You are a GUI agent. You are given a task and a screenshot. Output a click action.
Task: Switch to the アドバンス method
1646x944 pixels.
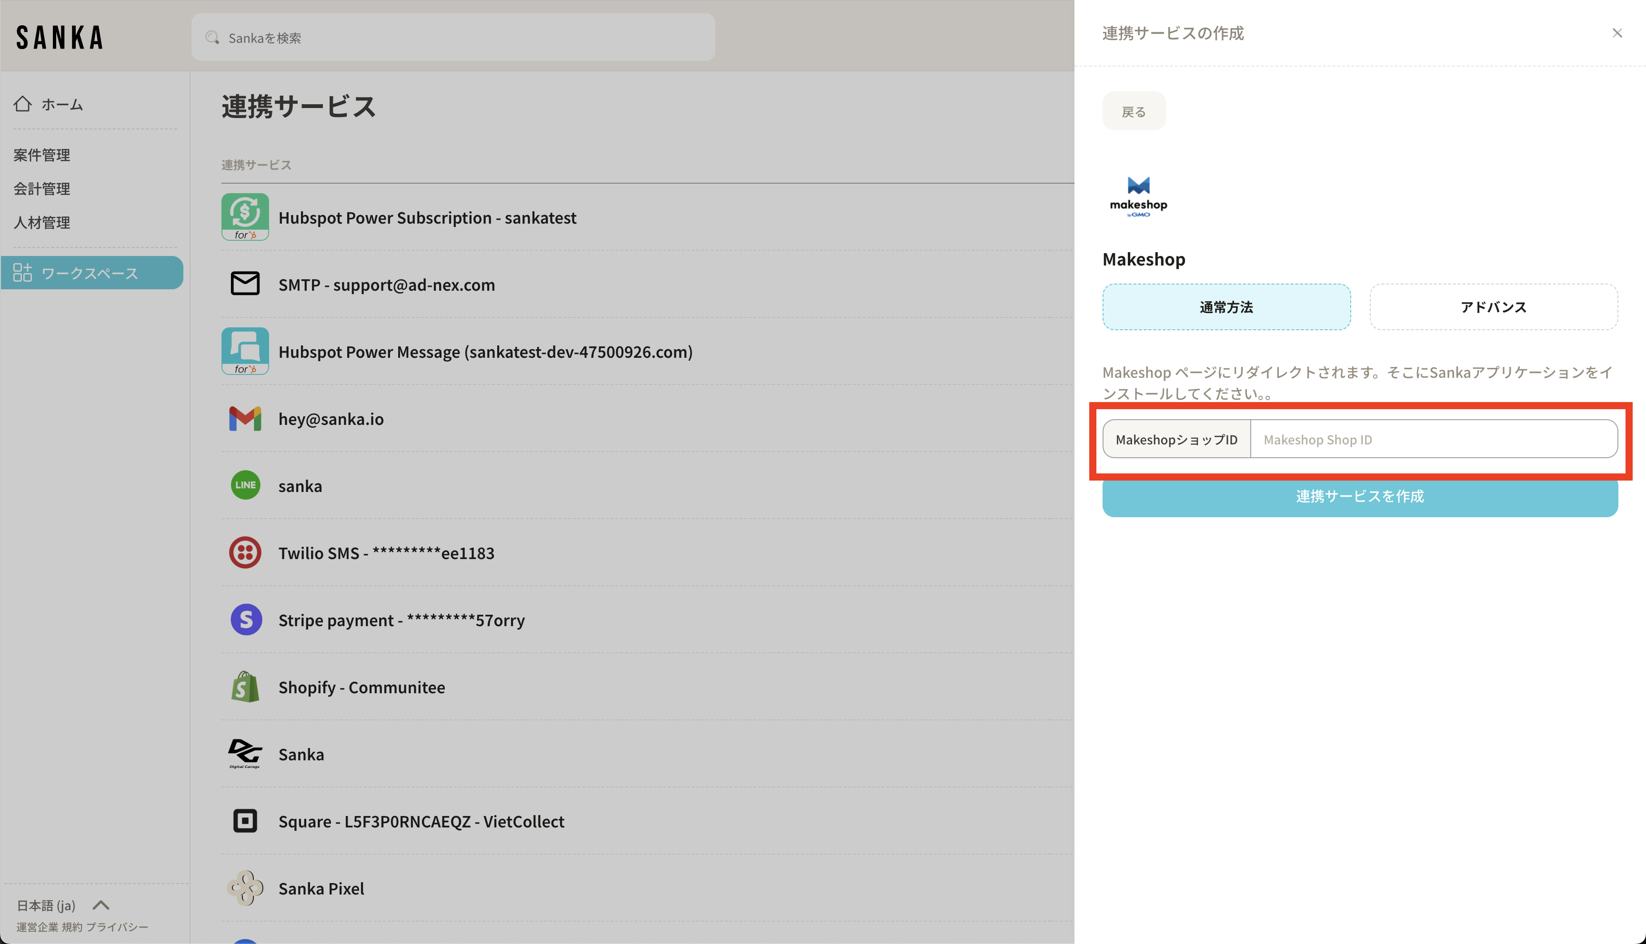coord(1493,307)
